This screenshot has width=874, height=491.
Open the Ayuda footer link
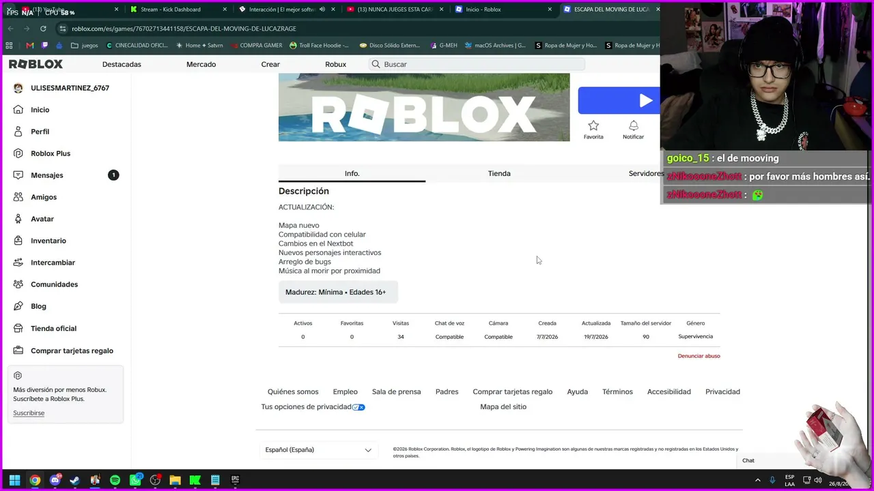click(x=577, y=392)
